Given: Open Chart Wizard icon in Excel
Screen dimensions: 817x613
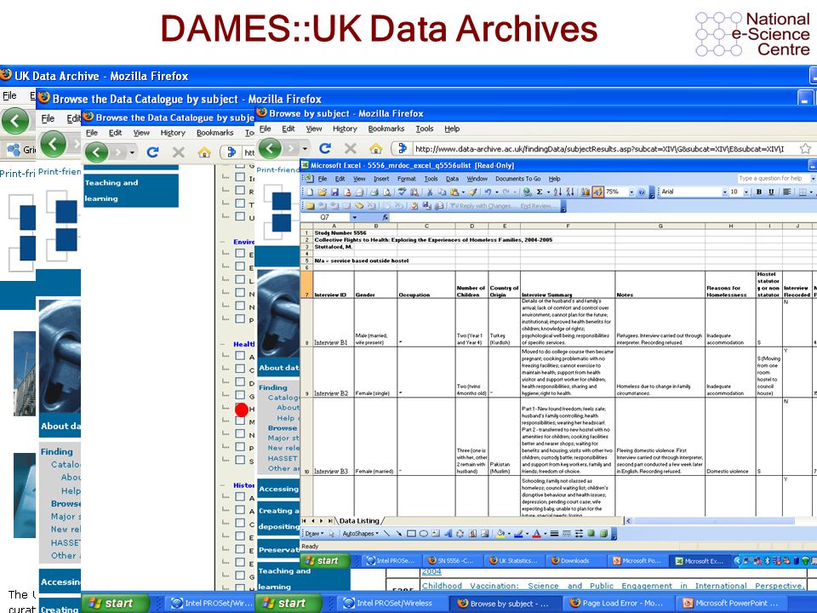Looking at the screenshot, I should pos(586,192).
